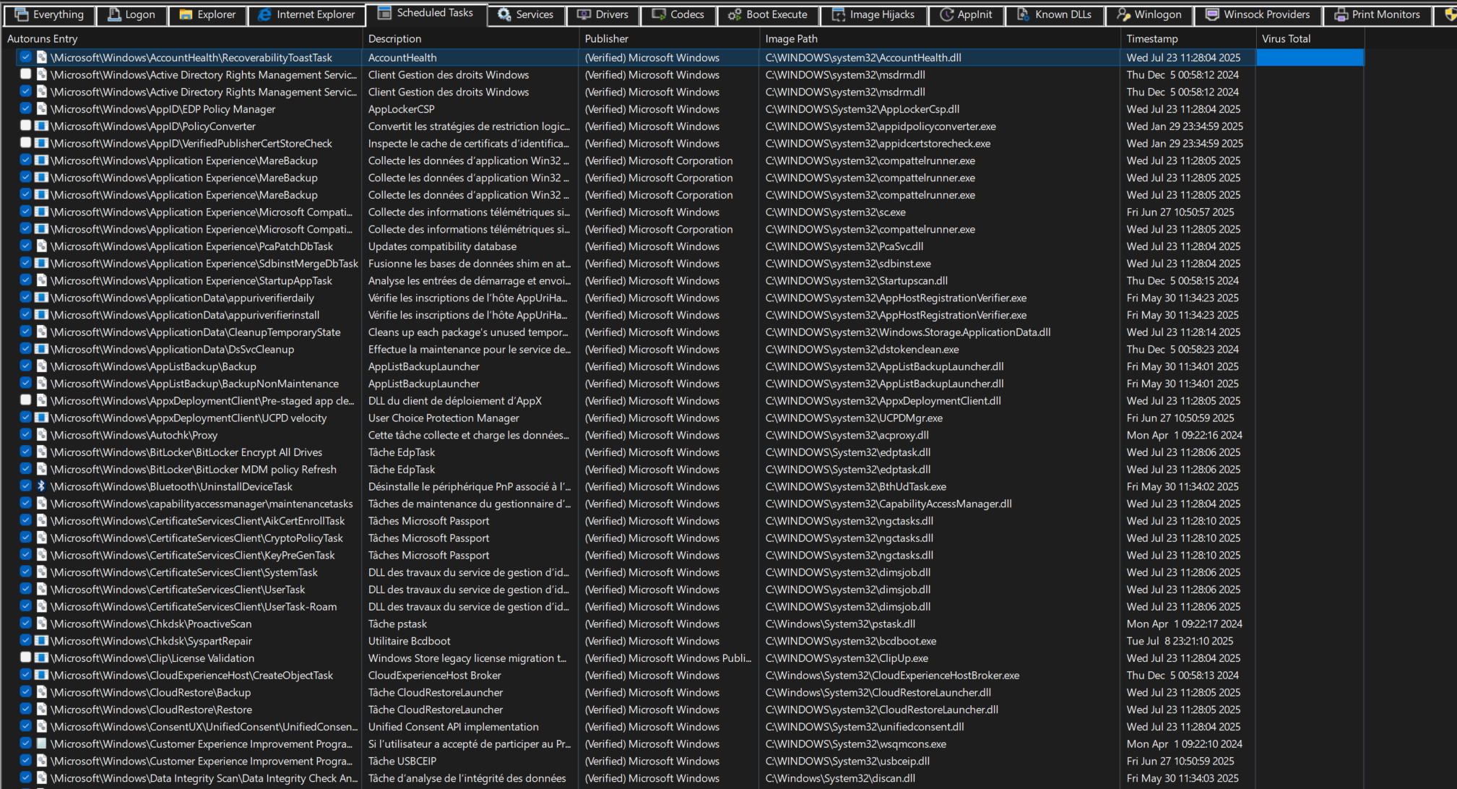Click the '(Verified) Microsoft Windows Publi...' publisher cell
This screenshot has height=789, width=1457.
click(668, 657)
